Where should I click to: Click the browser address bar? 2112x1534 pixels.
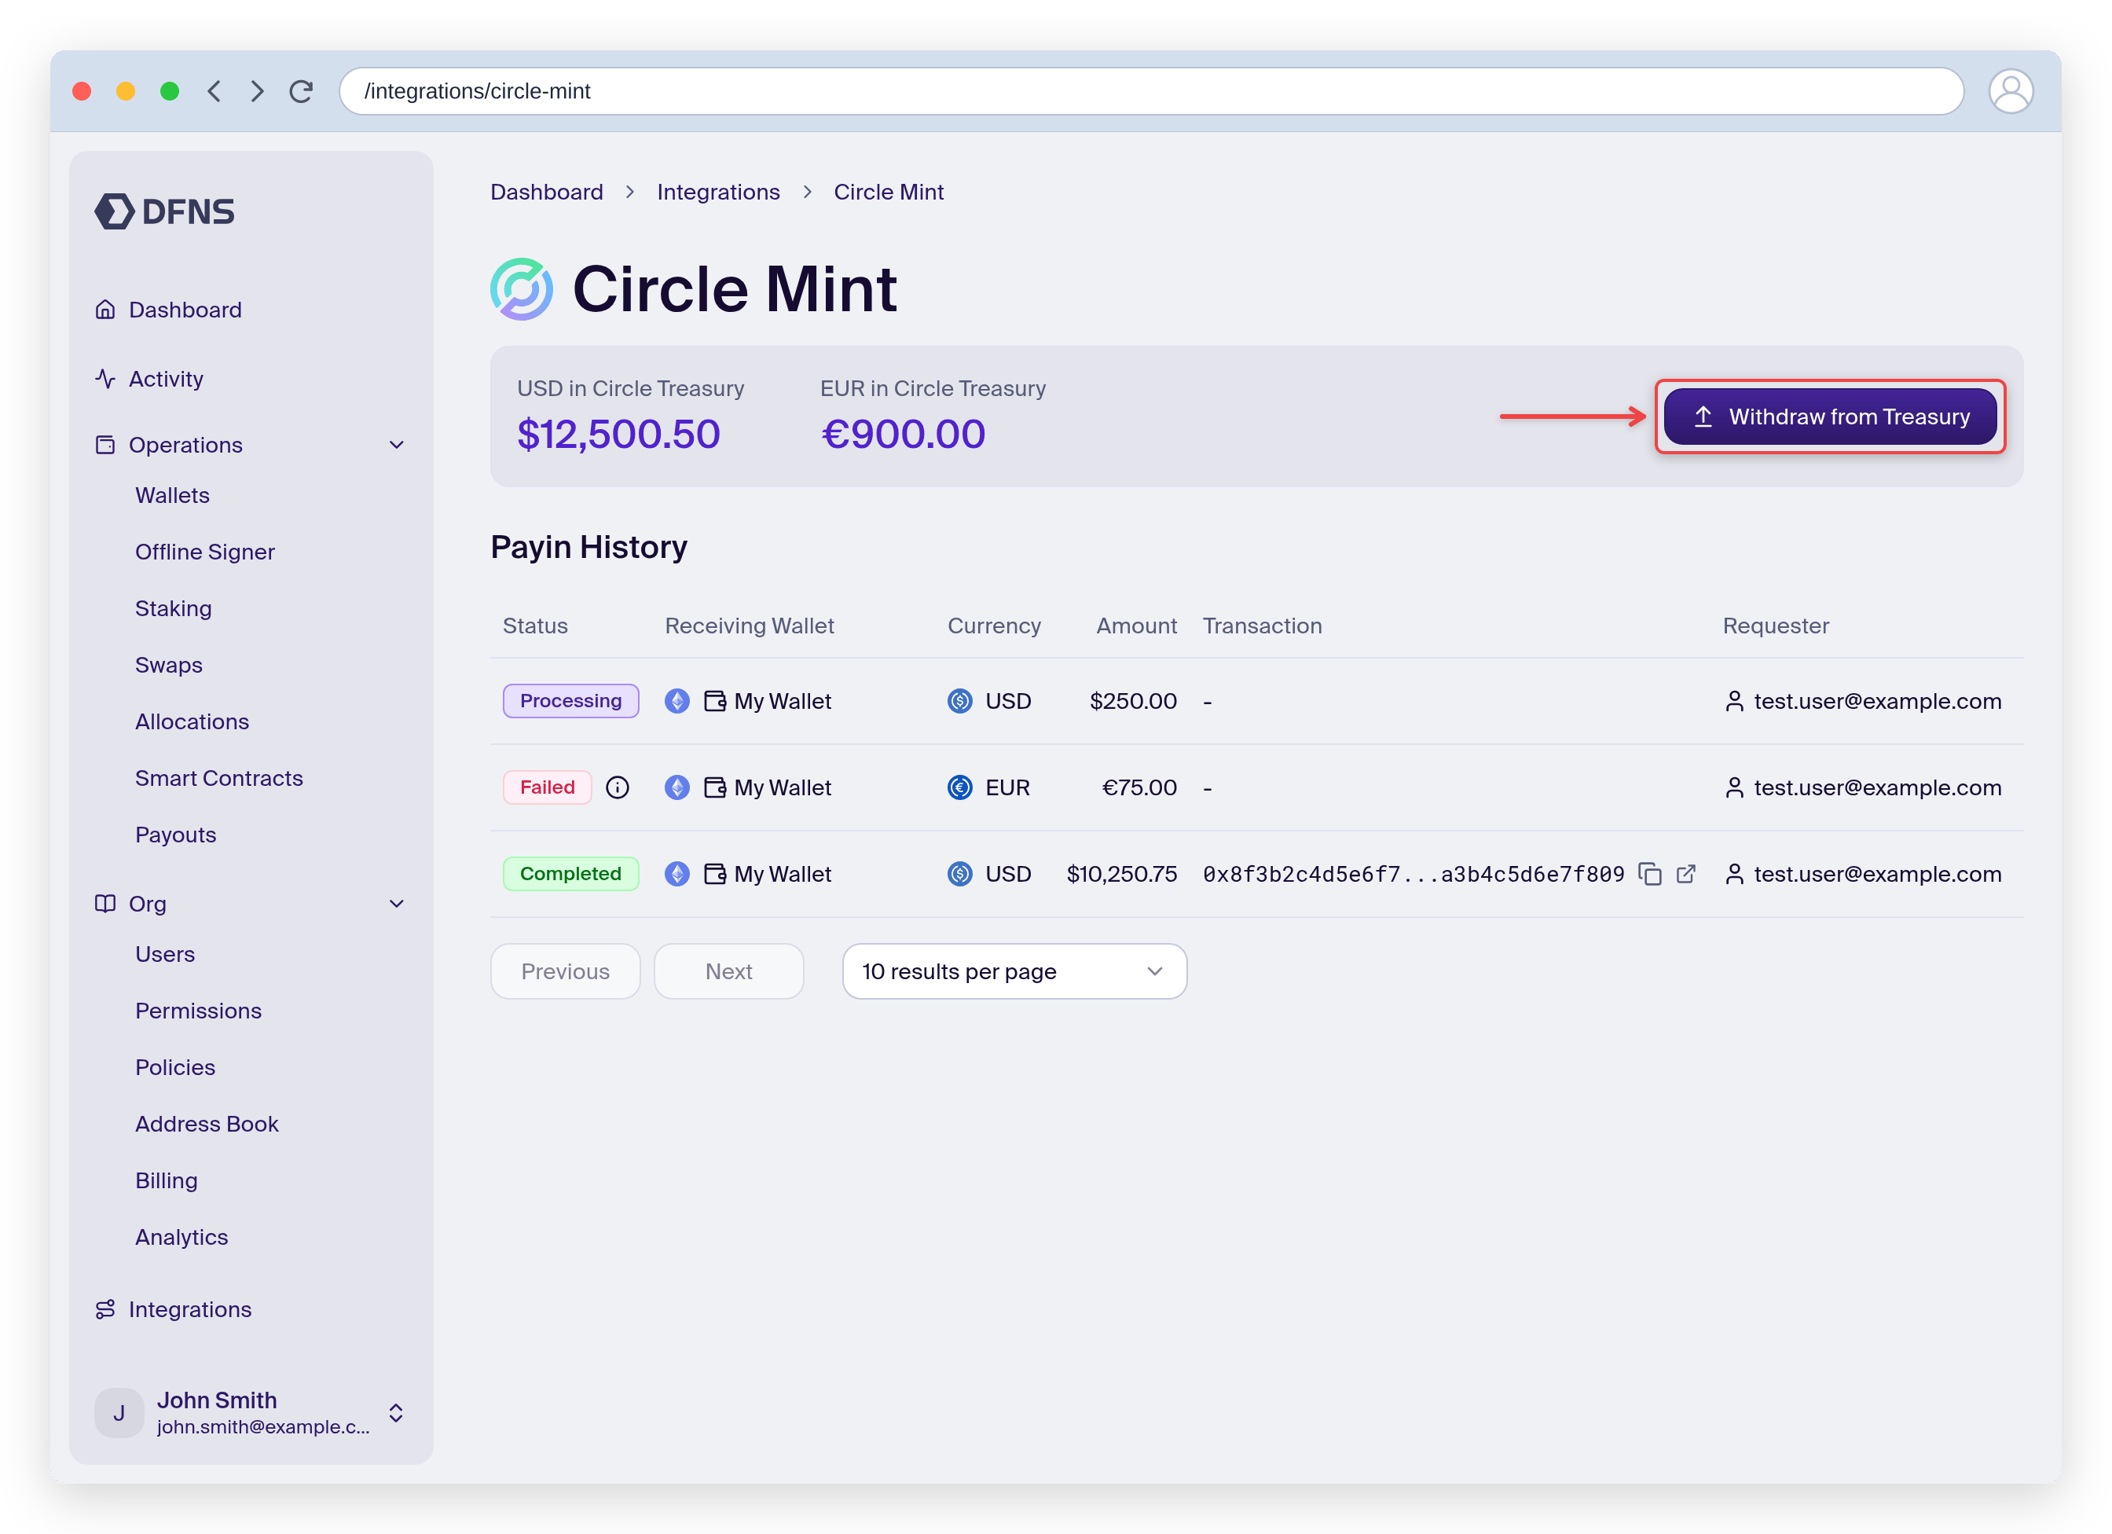[x=1151, y=91]
